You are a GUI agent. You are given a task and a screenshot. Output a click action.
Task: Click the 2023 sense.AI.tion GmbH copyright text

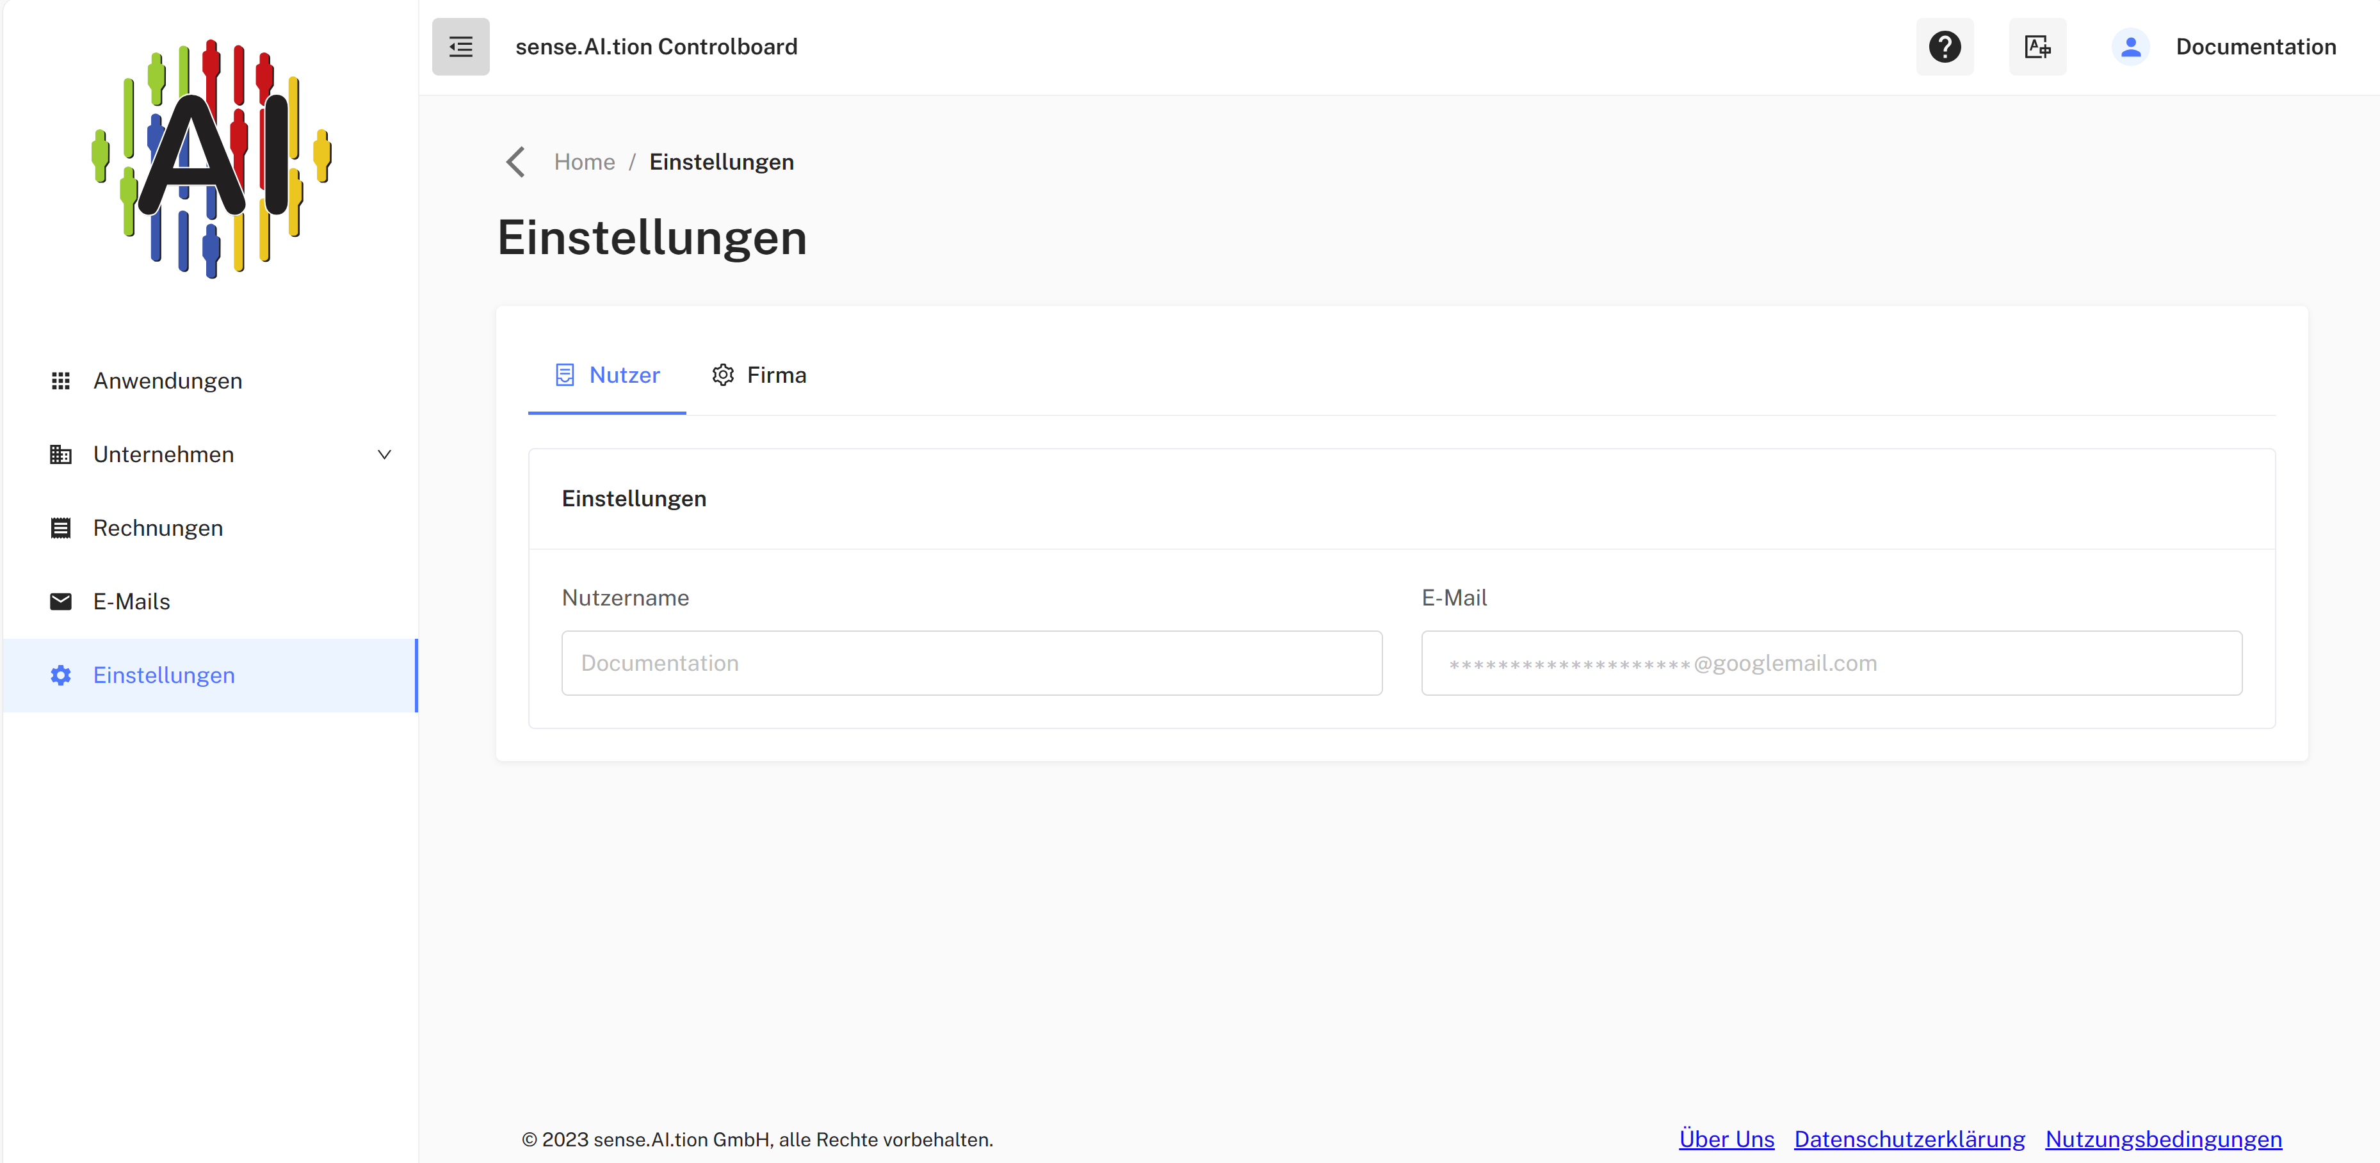point(757,1139)
